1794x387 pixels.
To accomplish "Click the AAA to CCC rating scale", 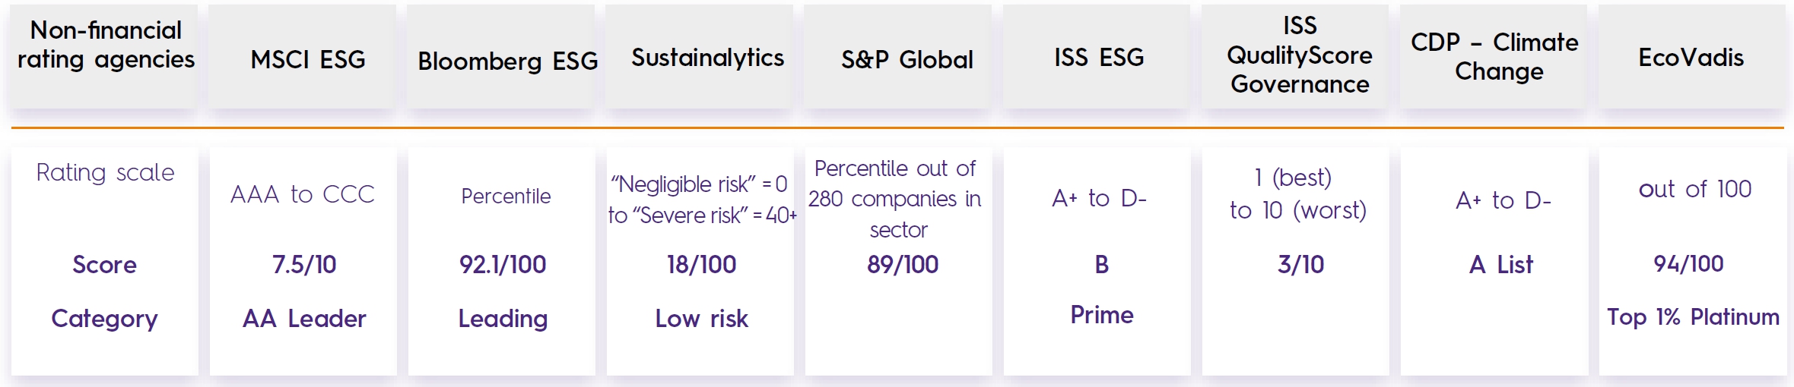I will (x=303, y=194).
